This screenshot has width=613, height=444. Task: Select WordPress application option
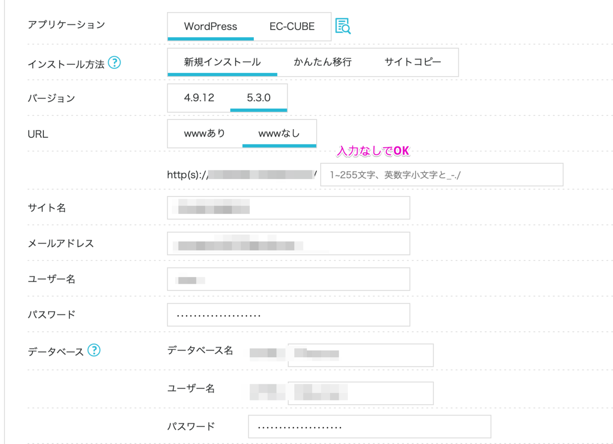tap(210, 27)
